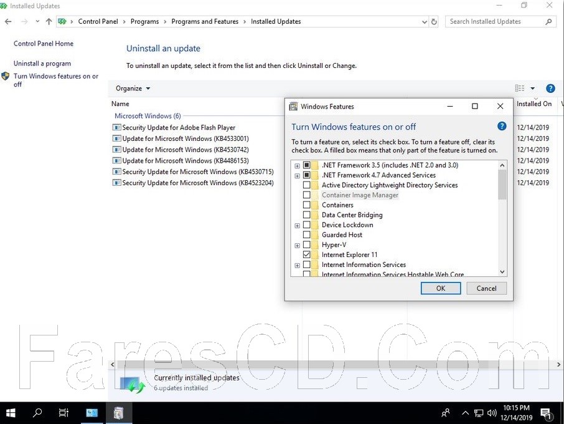This screenshot has width=564, height=424.
Task: Click the search magnifier in Installed Updates
Action: (548, 22)
